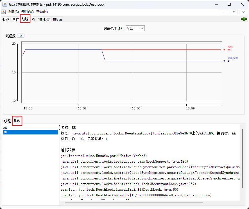Close the inner connection window
The width and height of the screenshot is (249, 209).
pos(243,12)
